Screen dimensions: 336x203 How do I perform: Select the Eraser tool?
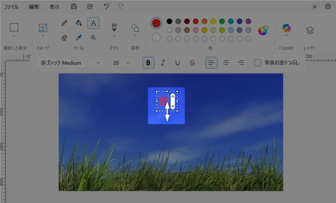pyautogui.click(x=64, y=38)
